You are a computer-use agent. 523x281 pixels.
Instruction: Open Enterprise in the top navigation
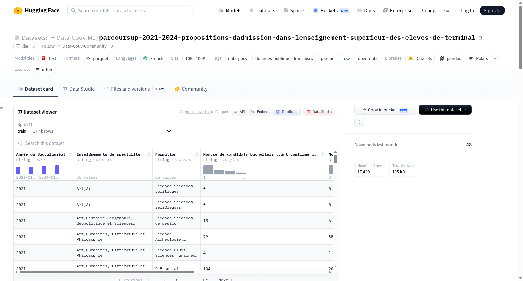point(397,10)
